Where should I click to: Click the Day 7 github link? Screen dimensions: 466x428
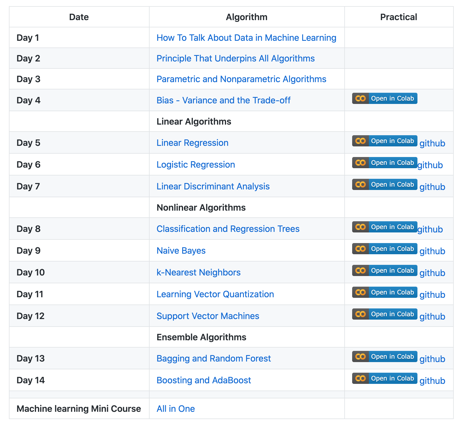coord(432,187)
